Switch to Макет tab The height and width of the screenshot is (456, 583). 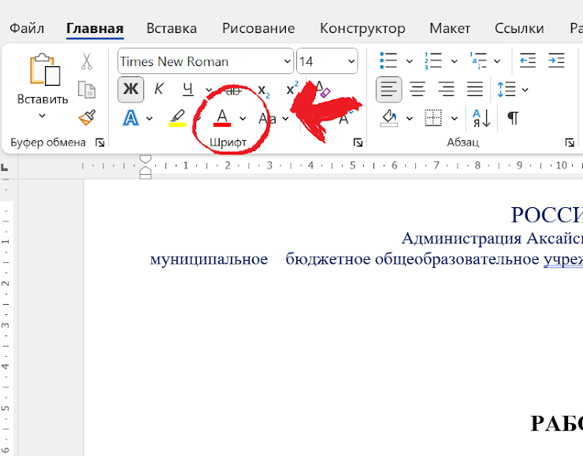(x=450, y=28)
